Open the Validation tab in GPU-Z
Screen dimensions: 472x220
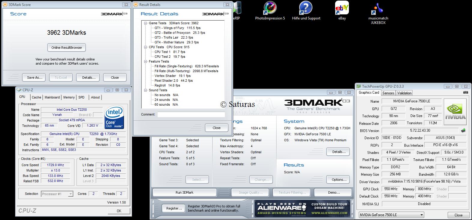tap(404, 93)
